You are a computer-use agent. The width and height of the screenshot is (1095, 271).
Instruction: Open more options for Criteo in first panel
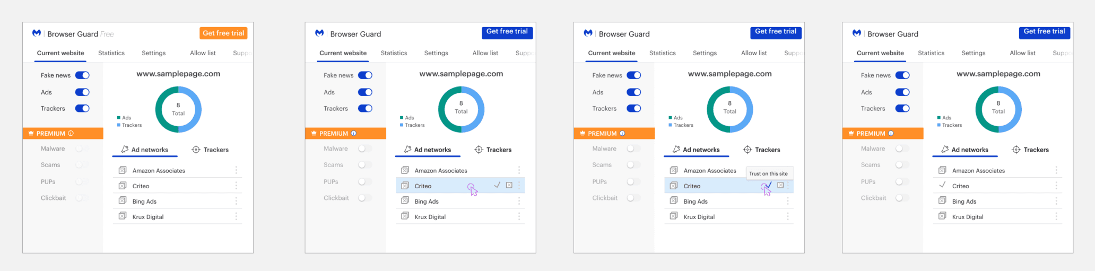coord(236,186)
